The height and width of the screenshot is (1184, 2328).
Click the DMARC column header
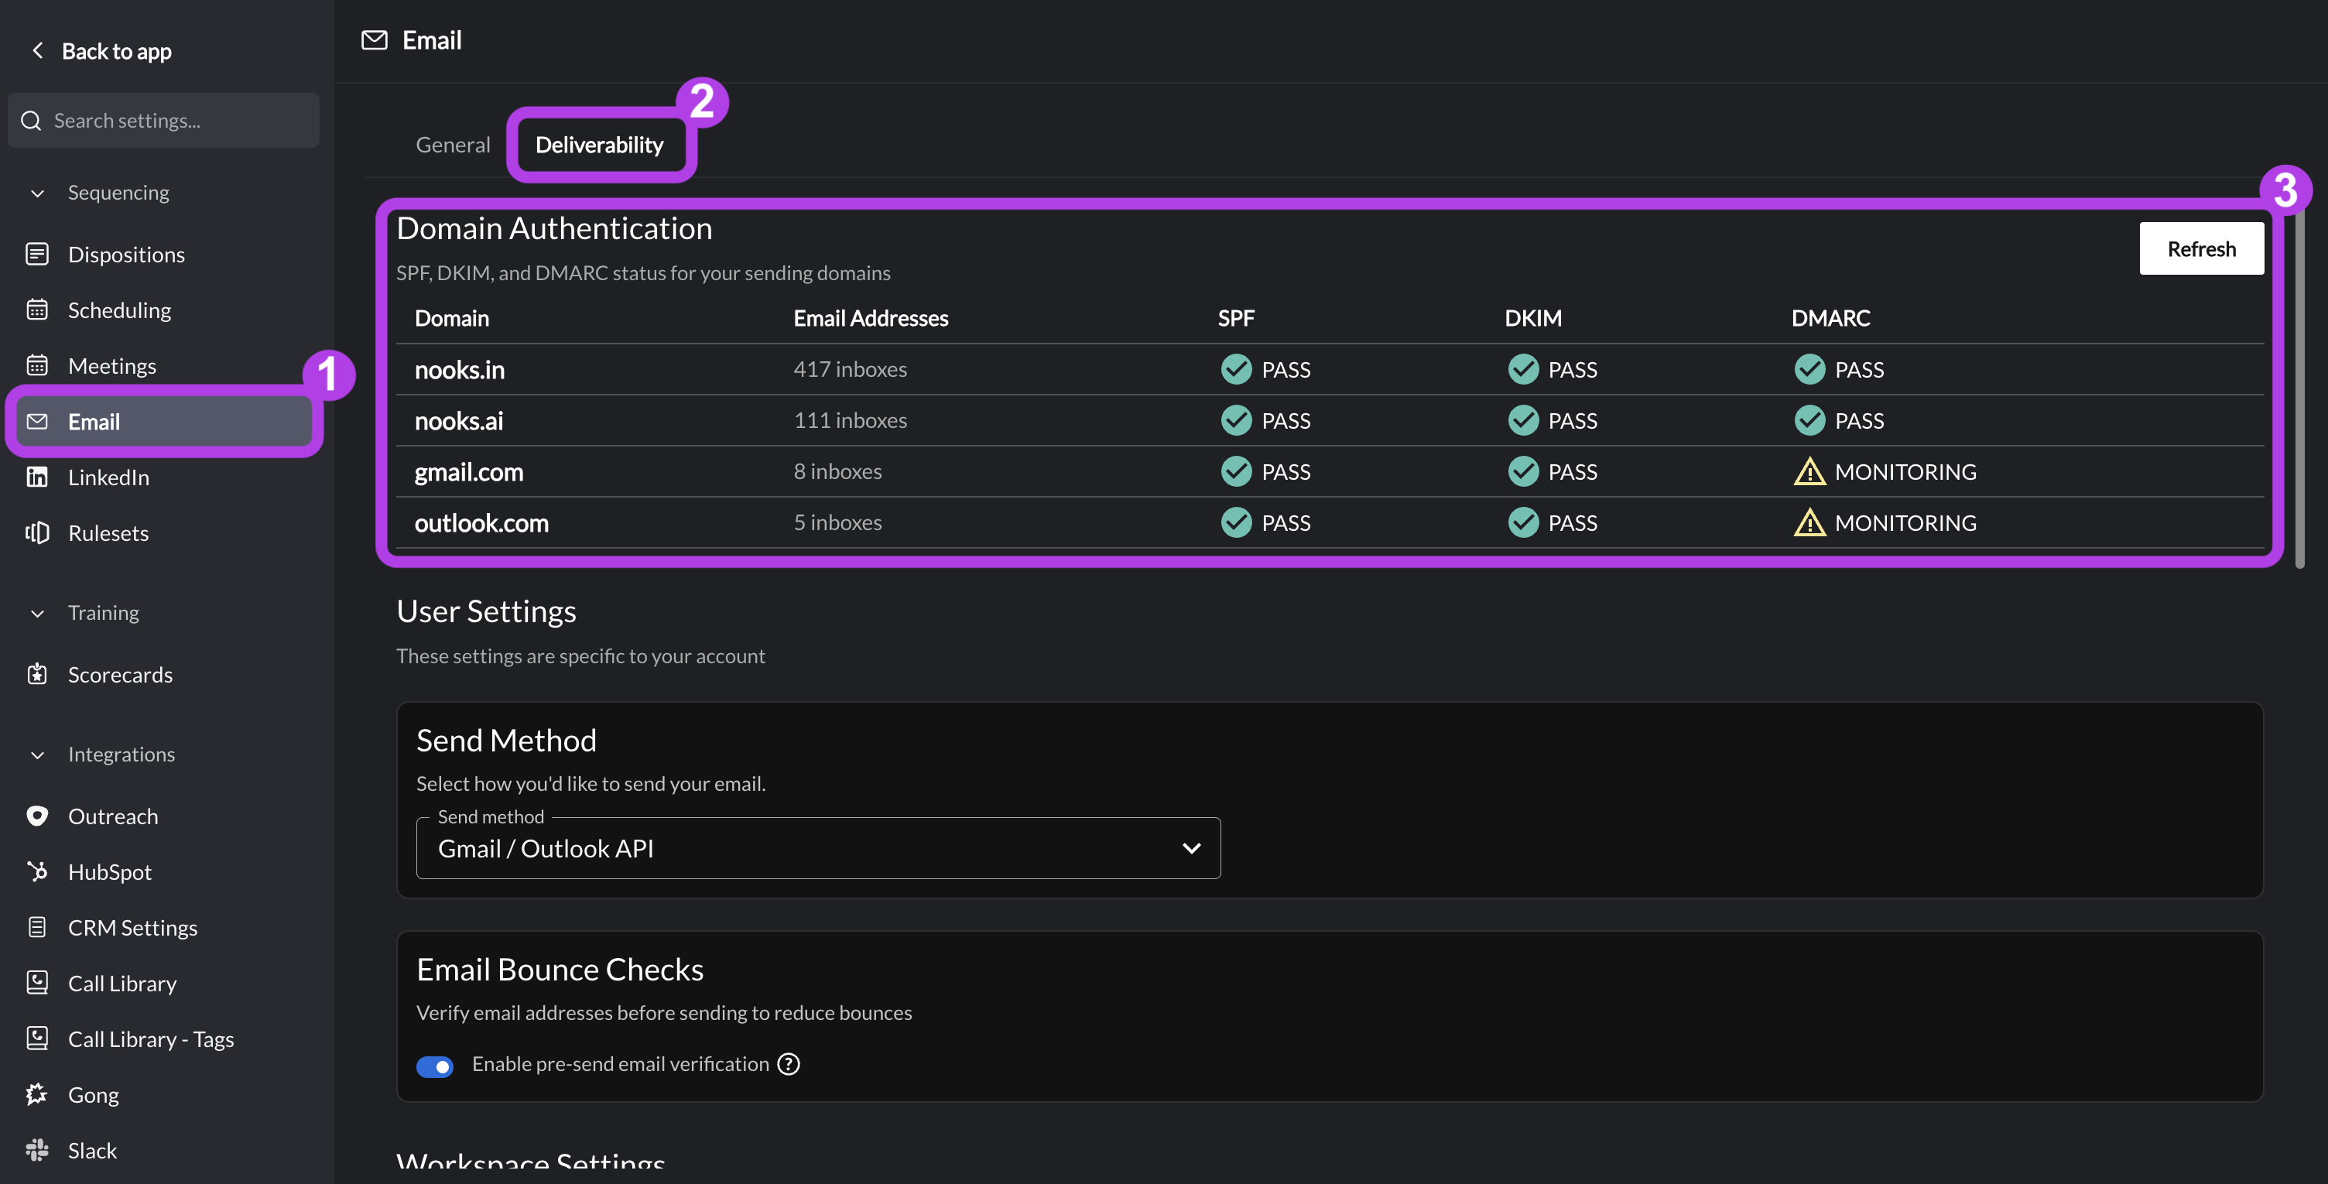pyautogui.click(x=1830, y=318)
